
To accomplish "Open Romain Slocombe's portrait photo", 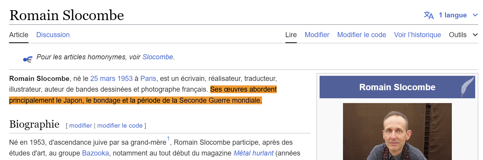I will [x=397, y=131].
